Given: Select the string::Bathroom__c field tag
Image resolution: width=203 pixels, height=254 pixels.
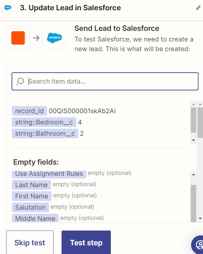Looking at the screenshot, I should click(45, 133).
